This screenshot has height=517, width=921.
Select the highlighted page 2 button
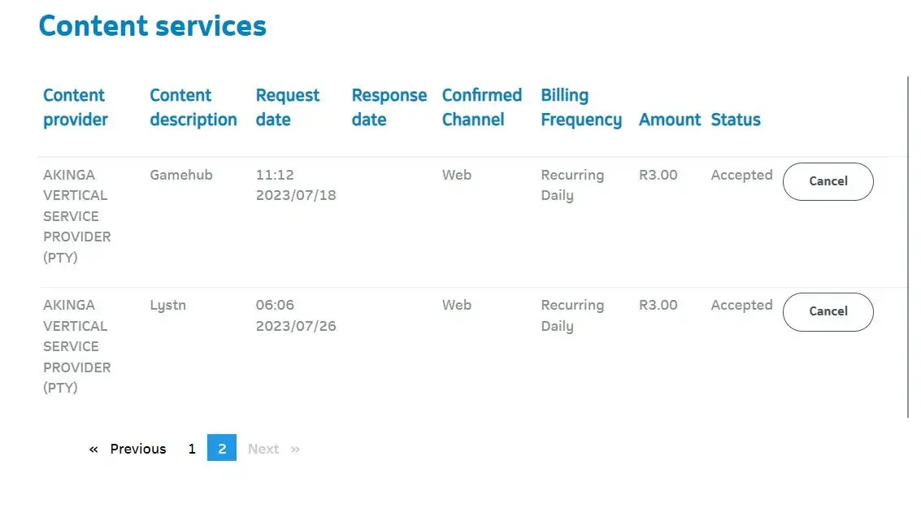(x=222, y=448)
